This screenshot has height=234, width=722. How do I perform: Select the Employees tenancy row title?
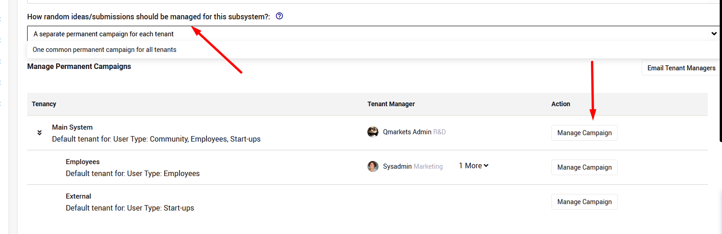(83, 162)
